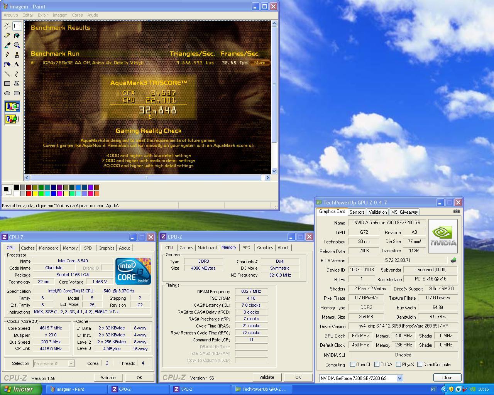This screenshot has width=494, height=395.
Task: Click the round eye-like tray icon
Action: pos(458,389)
